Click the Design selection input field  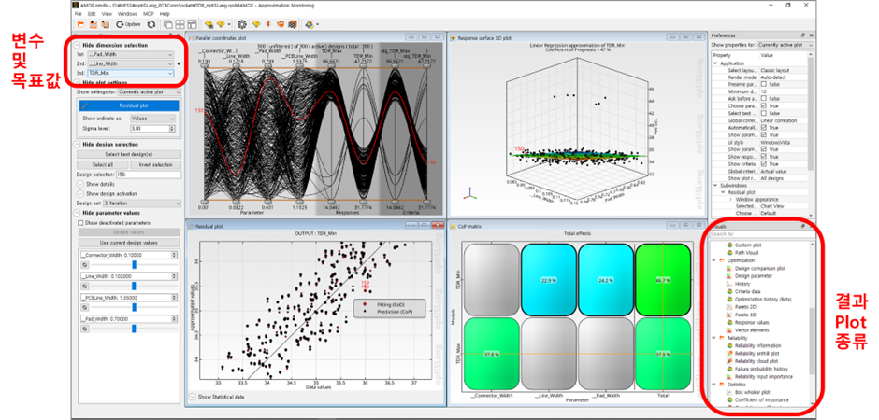150,174
